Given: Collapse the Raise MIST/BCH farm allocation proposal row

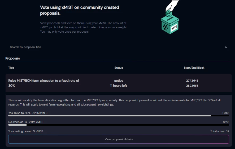Looking at the screenshot, I should point(119,83).
